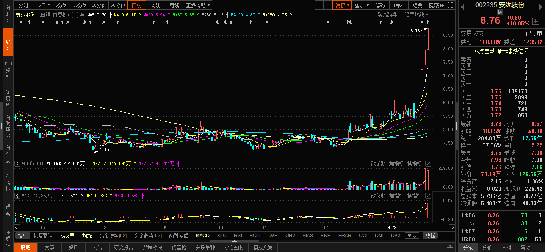This screenshot has height=252, width=545.
Task: Enter fullscreen chart view icon
Action: 451,5
